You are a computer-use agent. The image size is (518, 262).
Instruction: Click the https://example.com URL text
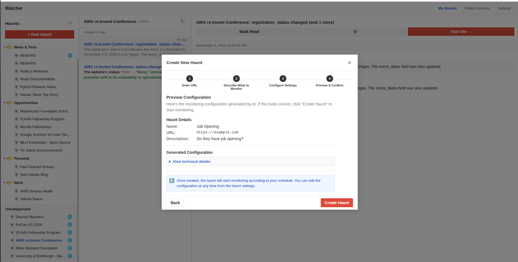tap(217, 132)
